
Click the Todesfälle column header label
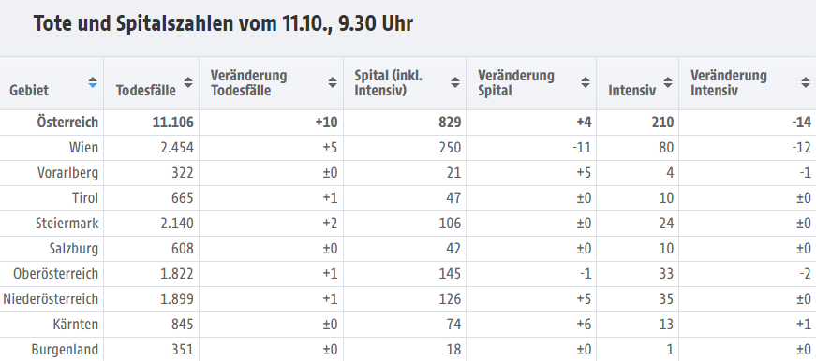146,91
